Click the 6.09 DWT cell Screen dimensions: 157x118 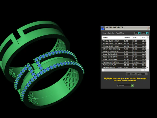pos(136,41)
